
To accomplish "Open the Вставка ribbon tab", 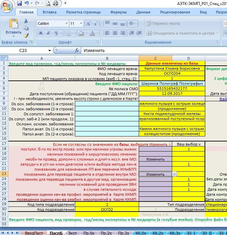I will click(49, 12).
